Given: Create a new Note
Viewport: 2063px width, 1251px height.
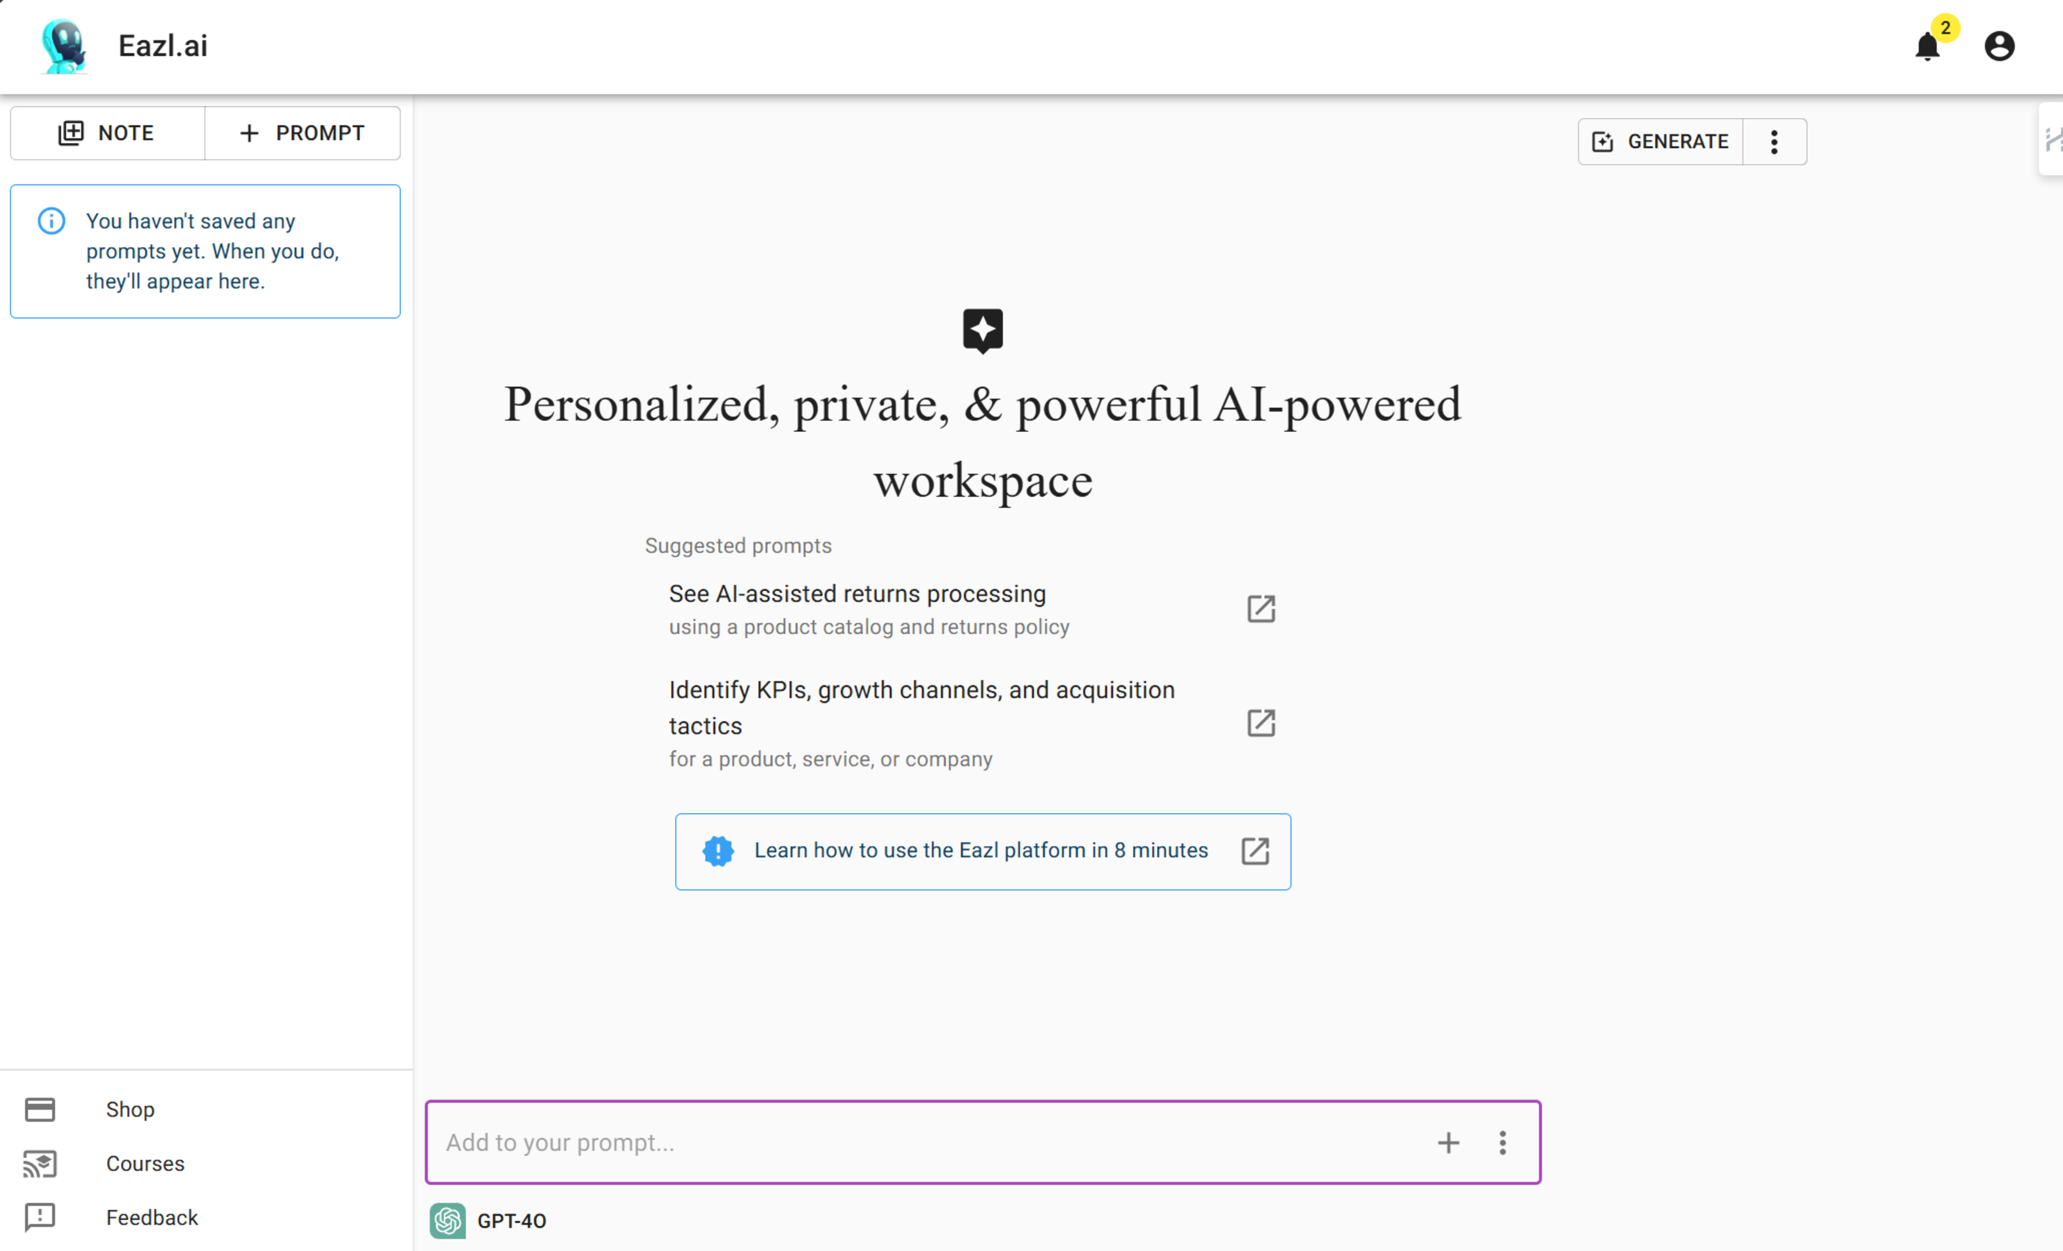Looking at the screenshot, I should click(x=107, y=133).
